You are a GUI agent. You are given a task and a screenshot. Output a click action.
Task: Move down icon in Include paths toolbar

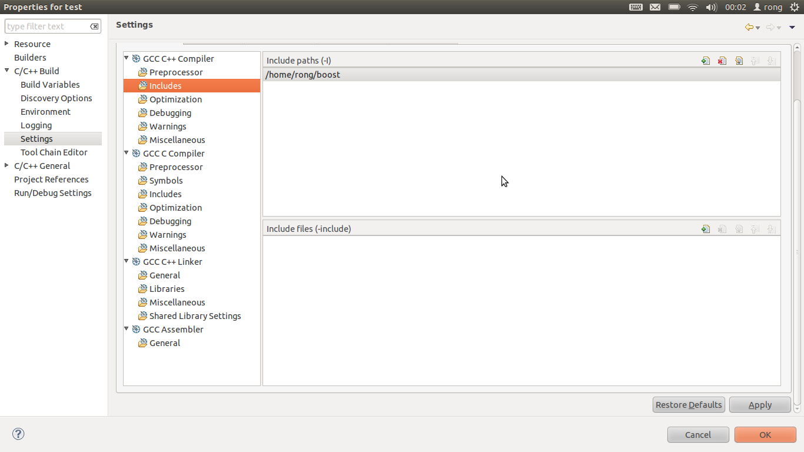(x=771, y=61)
